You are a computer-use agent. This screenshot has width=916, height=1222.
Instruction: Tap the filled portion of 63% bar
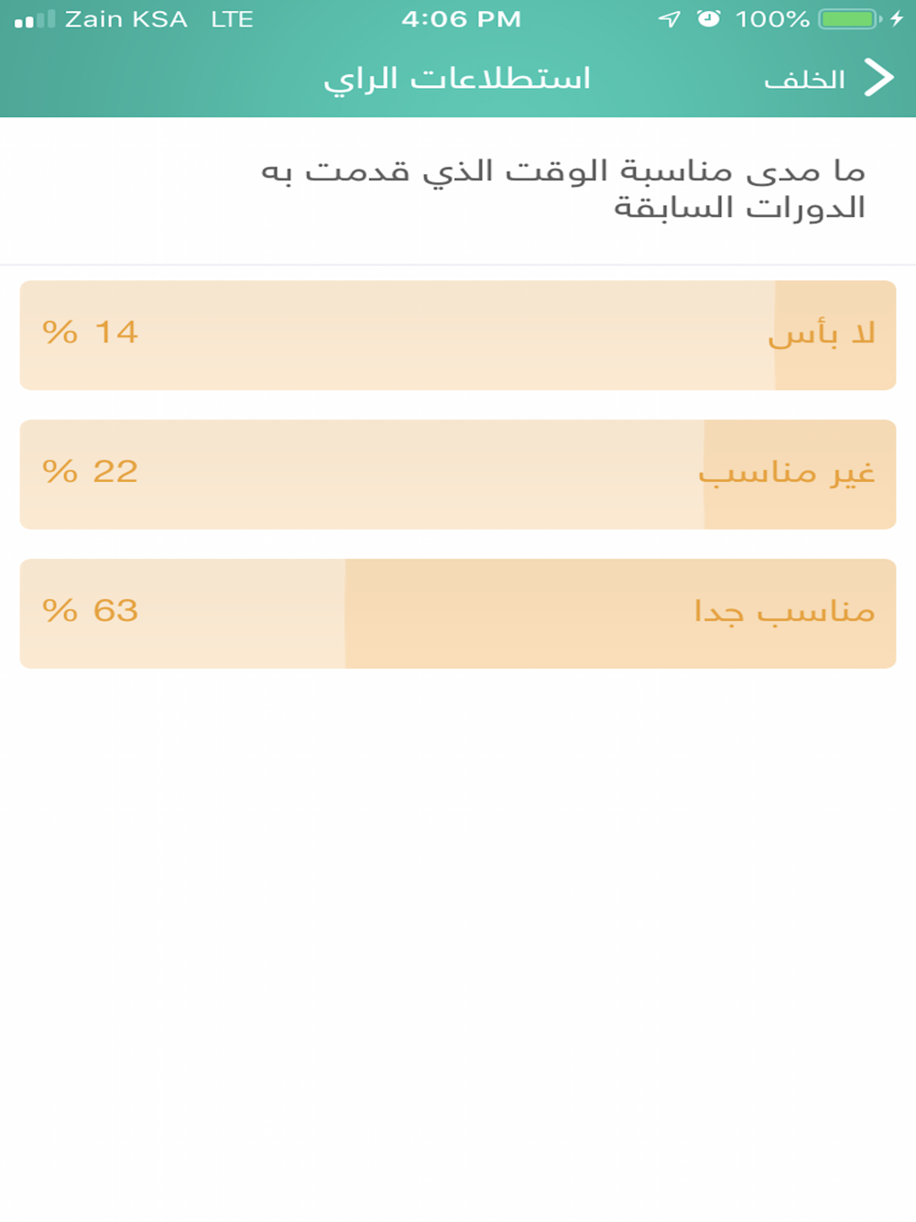tap(620, 614)
